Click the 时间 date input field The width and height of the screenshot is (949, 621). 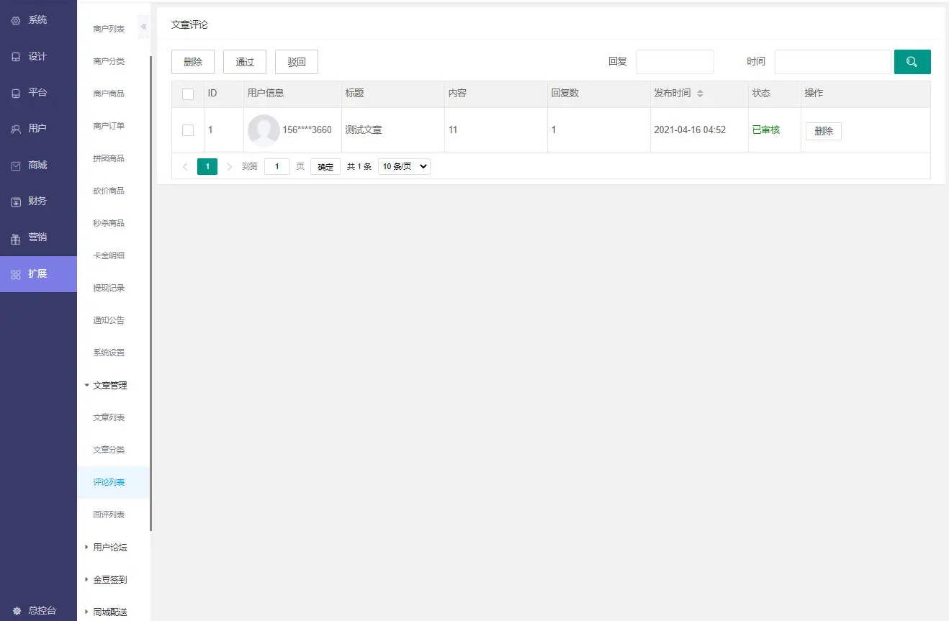click(832, 62)
